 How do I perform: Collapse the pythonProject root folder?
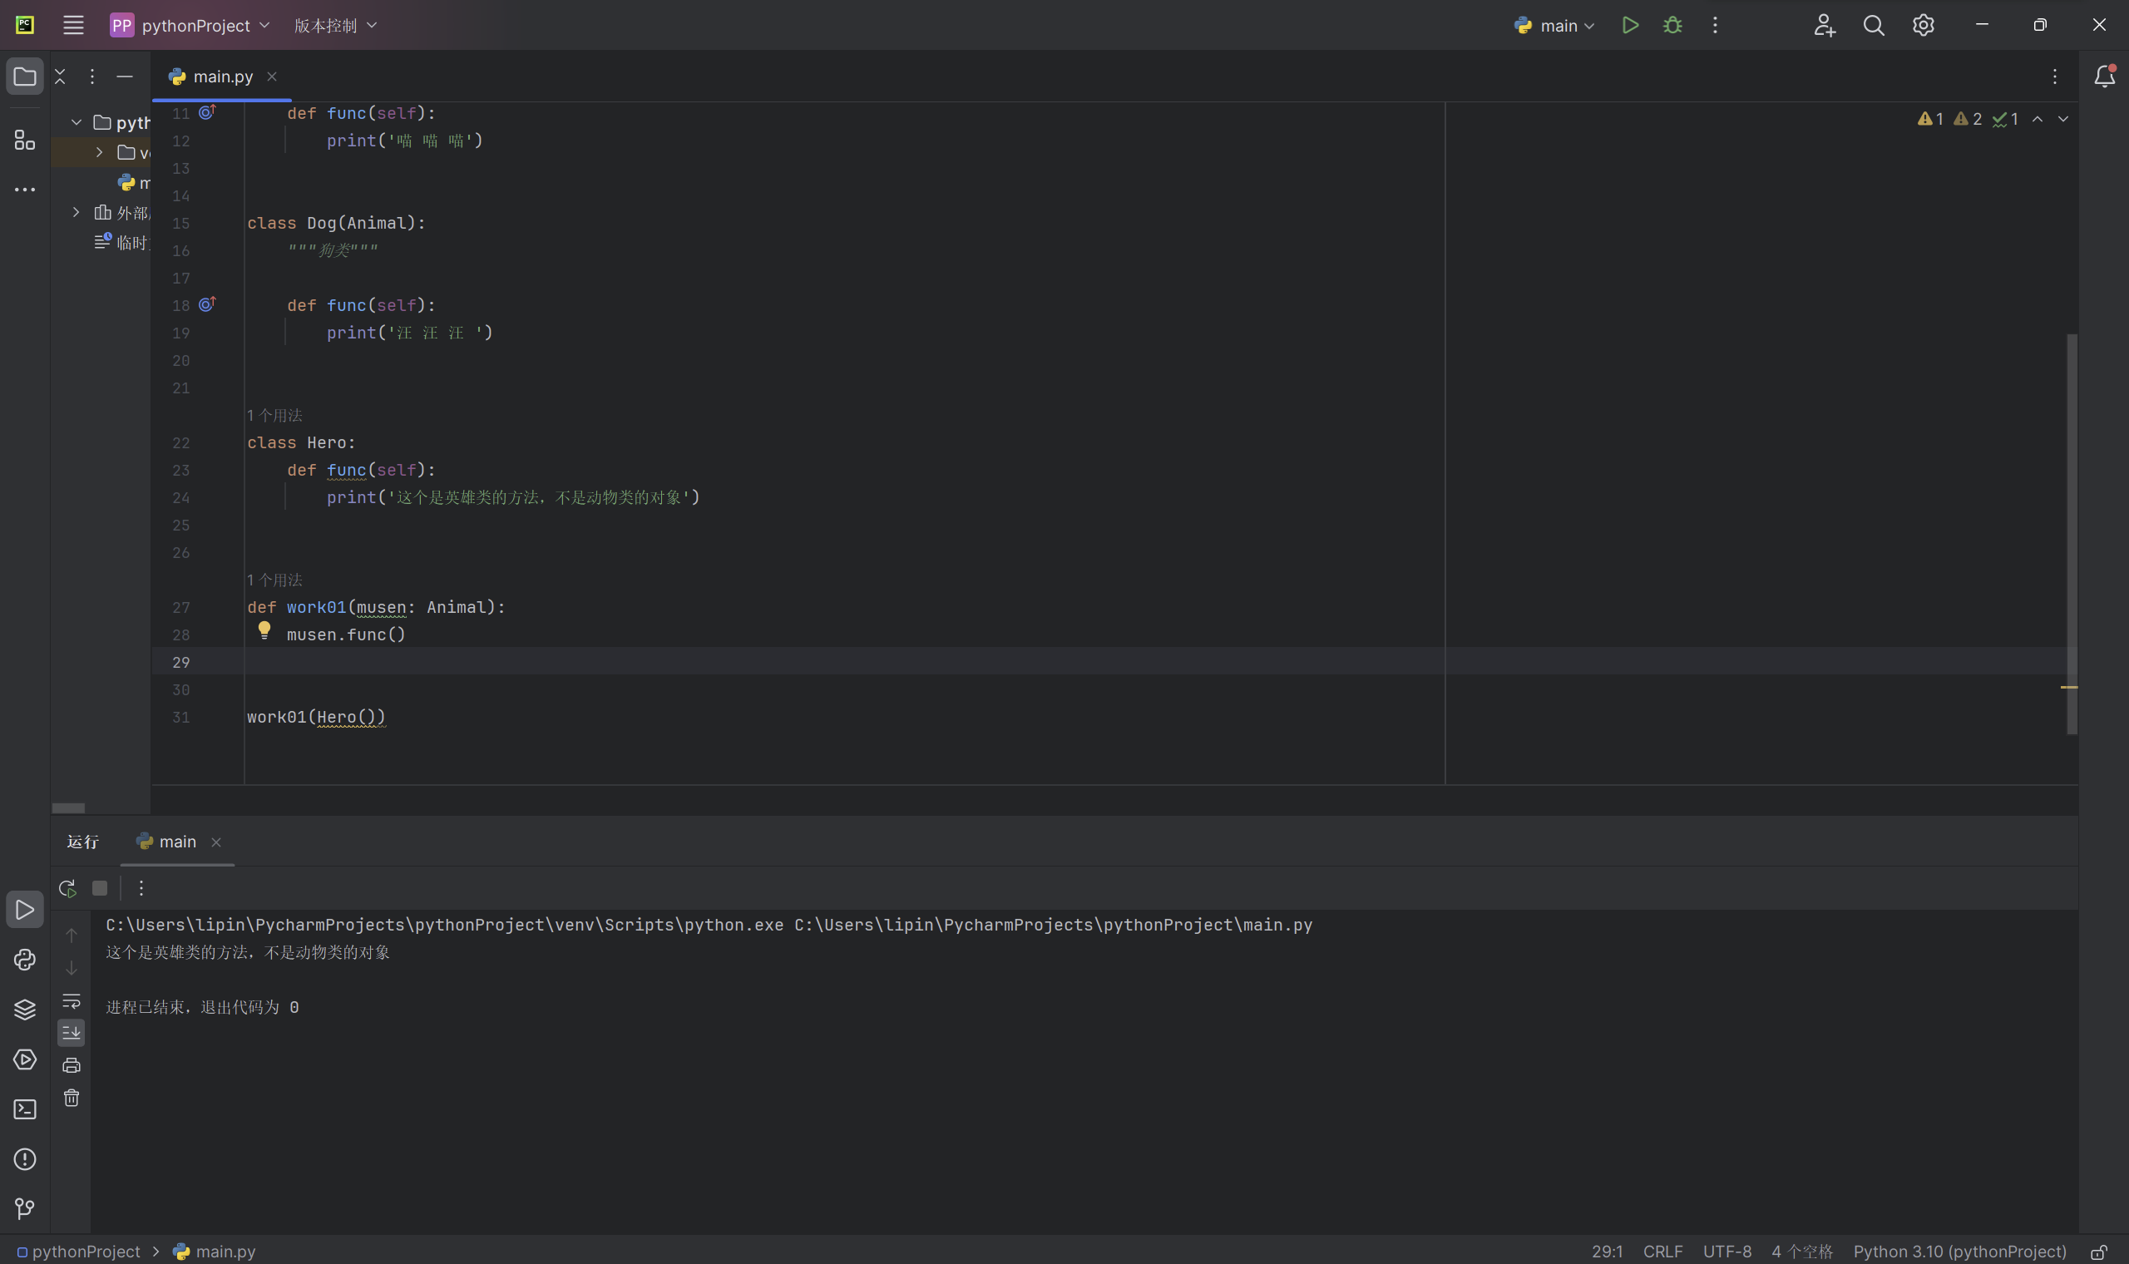point(77,122)
